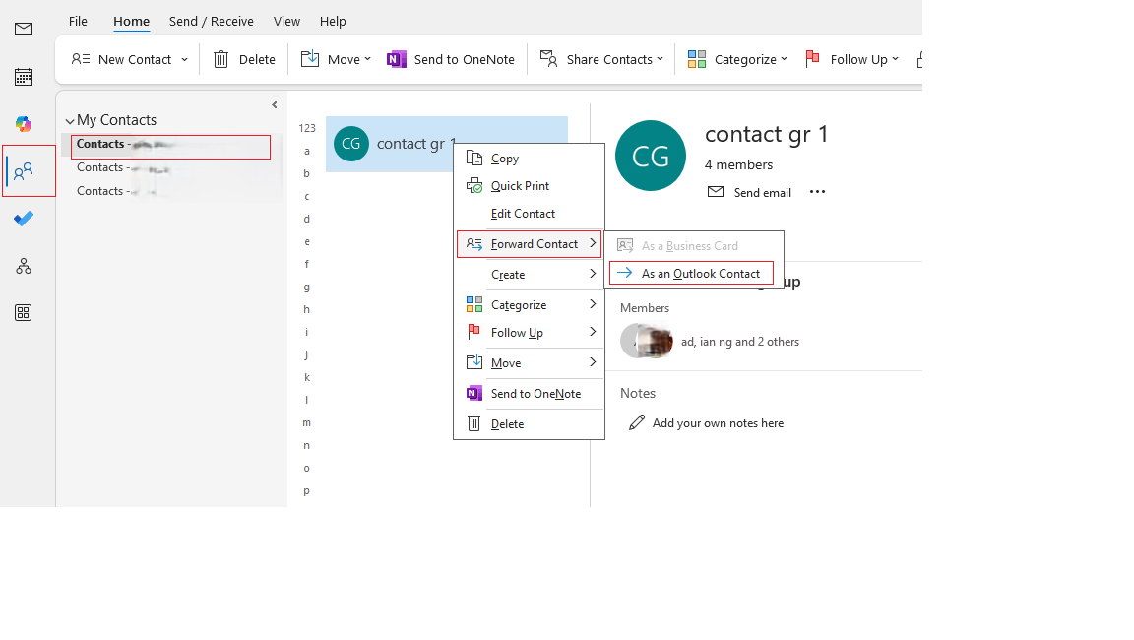
Task: Open the Org Explorer icon
Action: pos(24,266)
